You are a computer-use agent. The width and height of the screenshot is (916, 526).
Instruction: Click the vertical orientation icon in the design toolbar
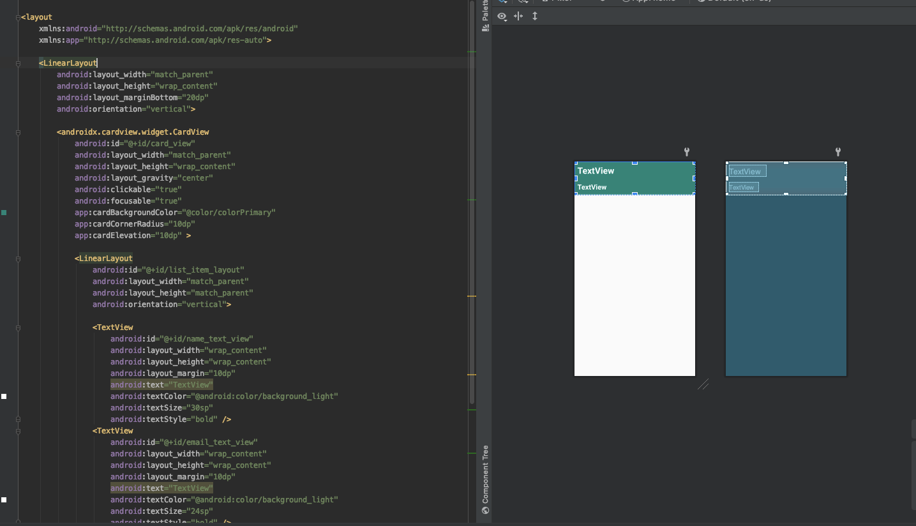(535, 16)
